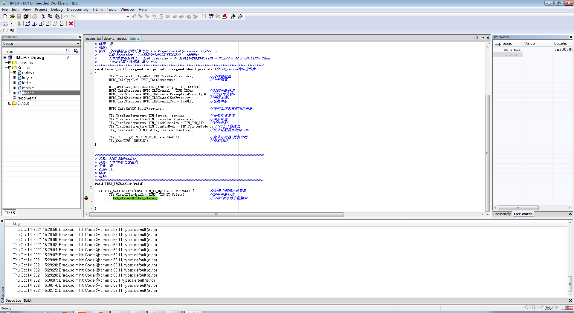Collapse the timer3_init function fold marker

coord(91,73)
